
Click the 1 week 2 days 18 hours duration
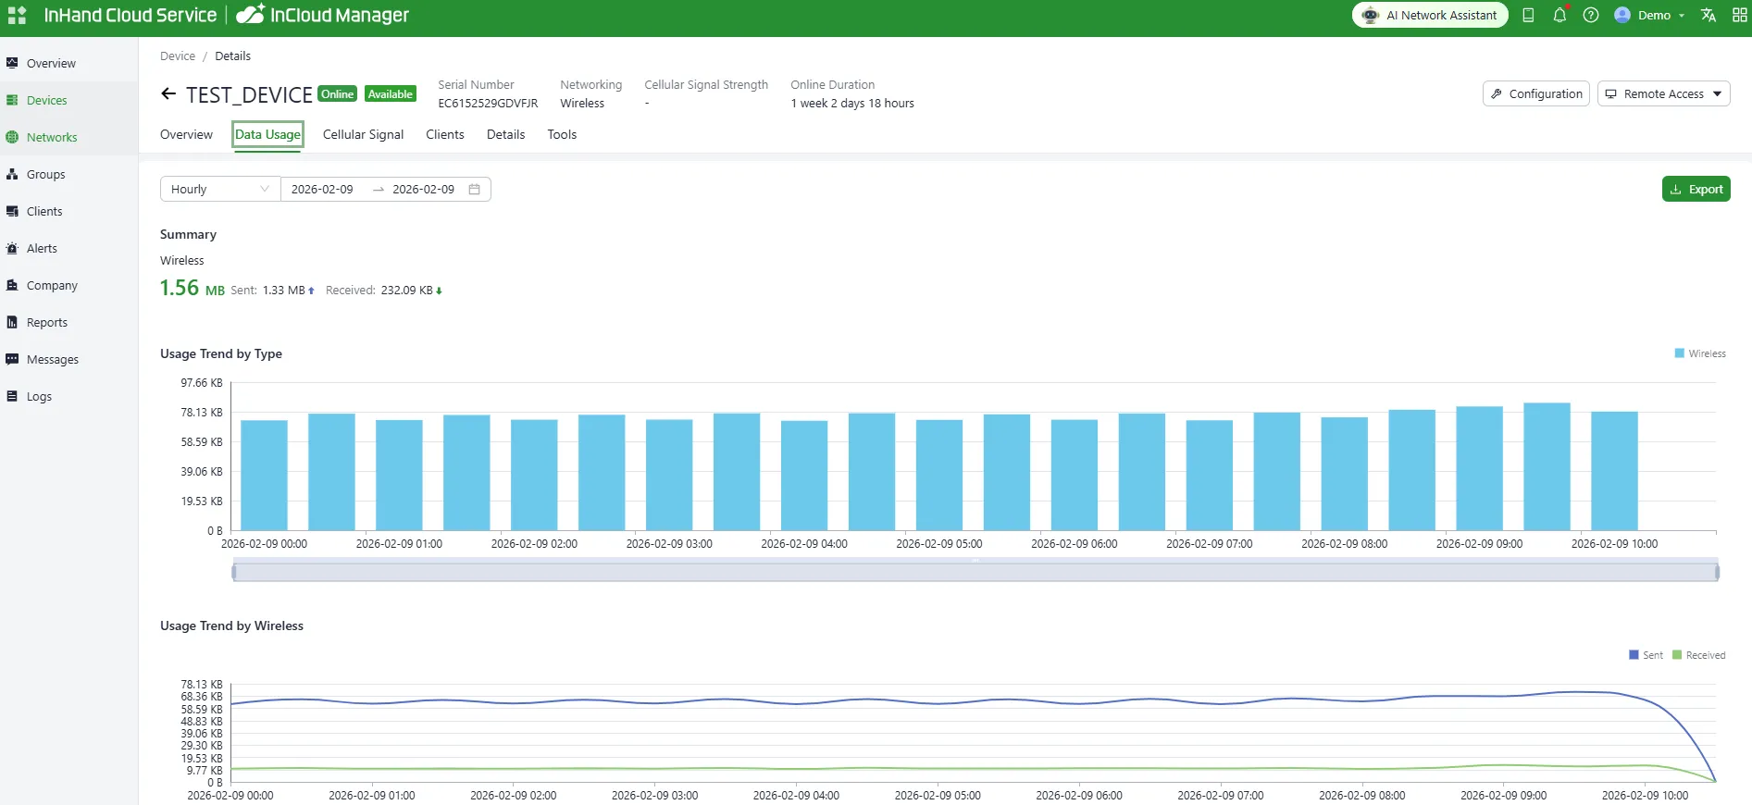click(852, 104)
